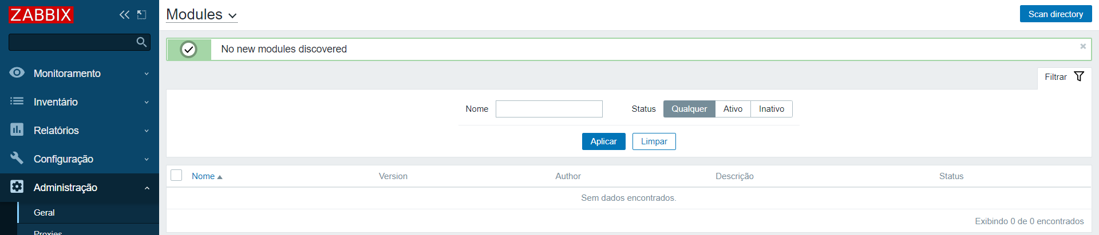Viewport: 1099px width, 235px height.
Task: Select the Inativo status option
Action: click(x=771, y=109)
